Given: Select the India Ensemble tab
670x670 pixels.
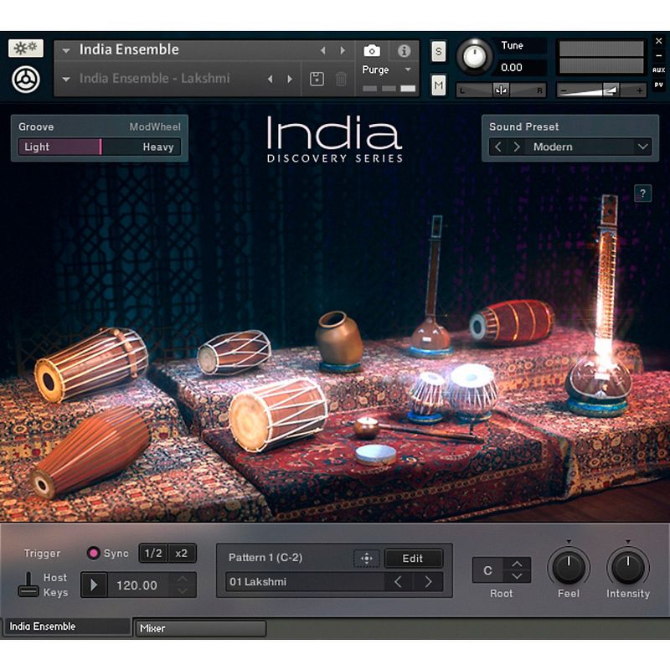Looking at the screenshot, I should pyautogui.click(x=67, y=626).
